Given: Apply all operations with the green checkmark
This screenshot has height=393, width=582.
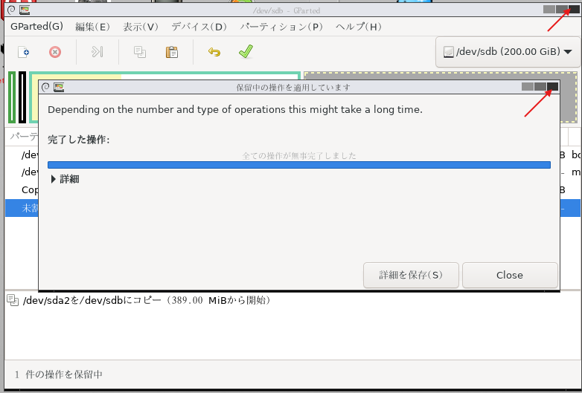Looking at the screenshot, I should click(246, 52).
